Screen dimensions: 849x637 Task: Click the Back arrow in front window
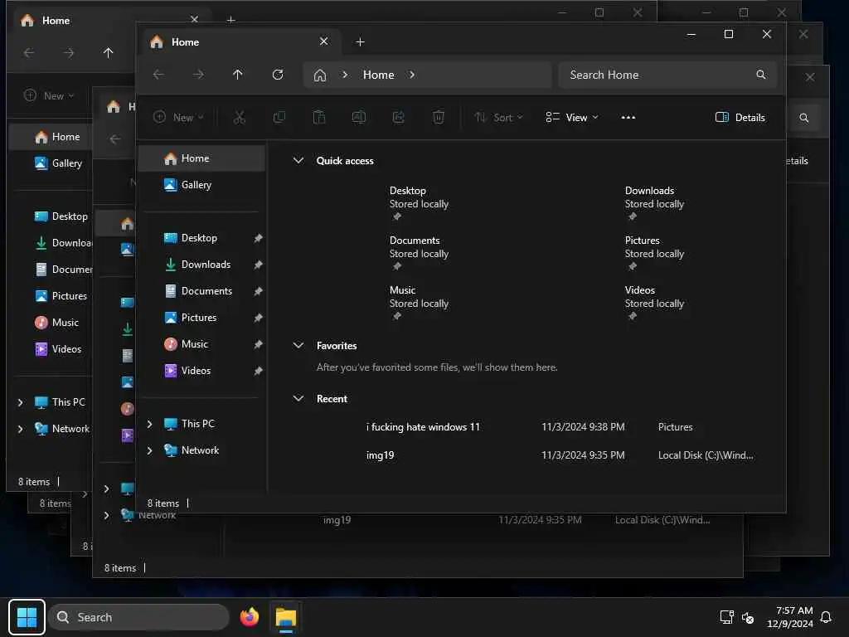(x=158, y=75)
